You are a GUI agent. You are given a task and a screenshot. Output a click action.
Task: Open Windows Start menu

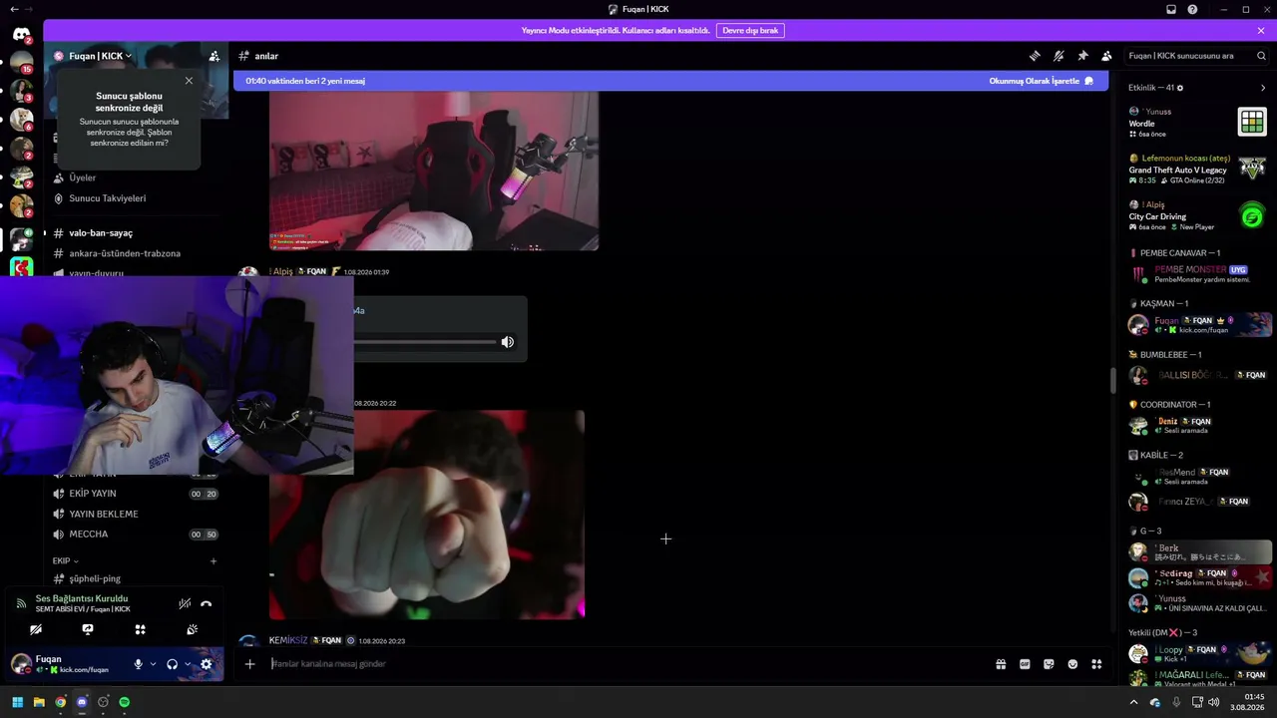click(x=17, y=702)
